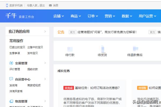Image resolution: width=161 pixels, height=107 pixels.
Task: Click the 待退款售后 label
Action: point(135,55)
